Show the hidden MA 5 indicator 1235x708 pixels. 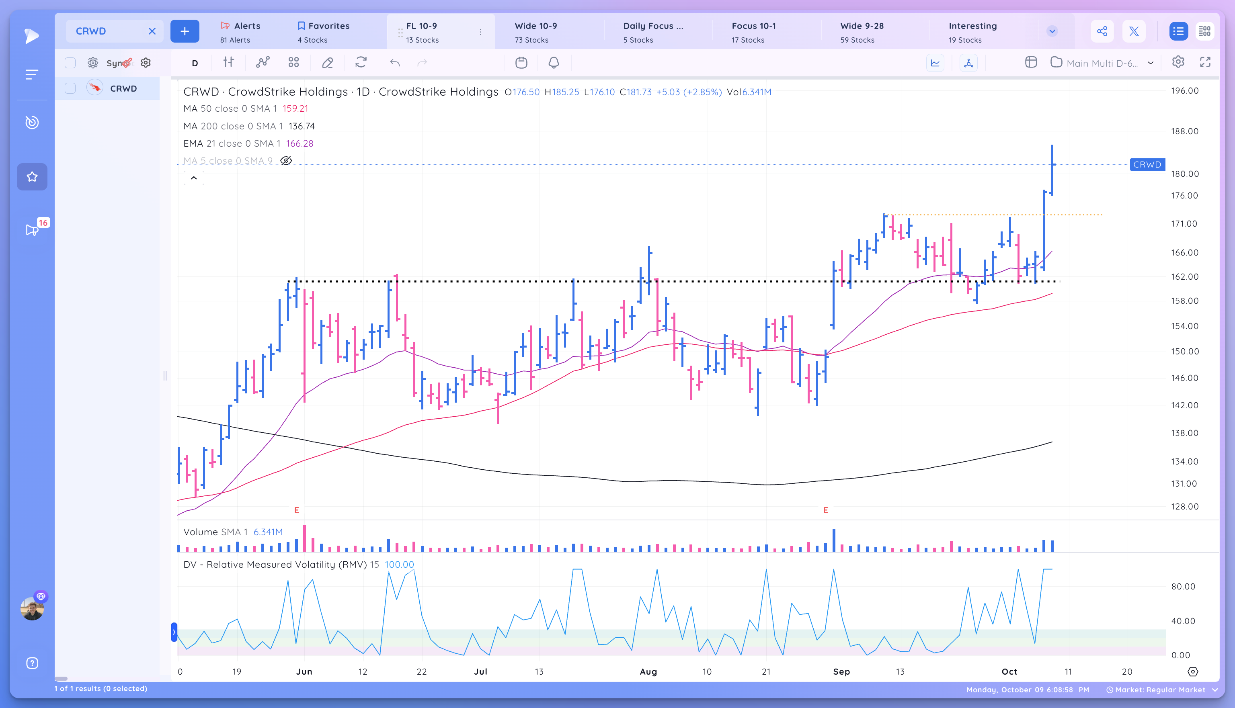point(286,160)
